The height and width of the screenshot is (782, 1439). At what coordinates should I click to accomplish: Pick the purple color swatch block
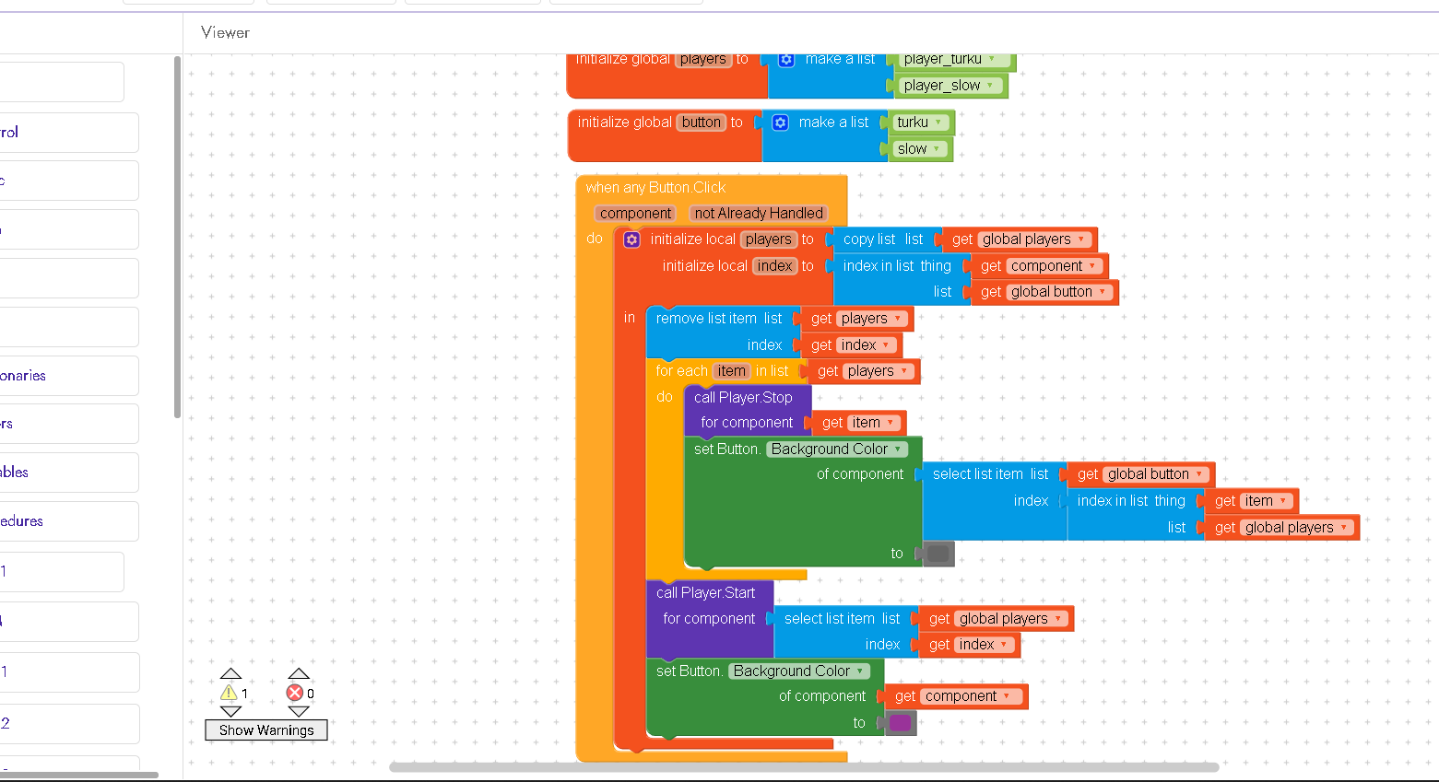(x=900, y=723)
